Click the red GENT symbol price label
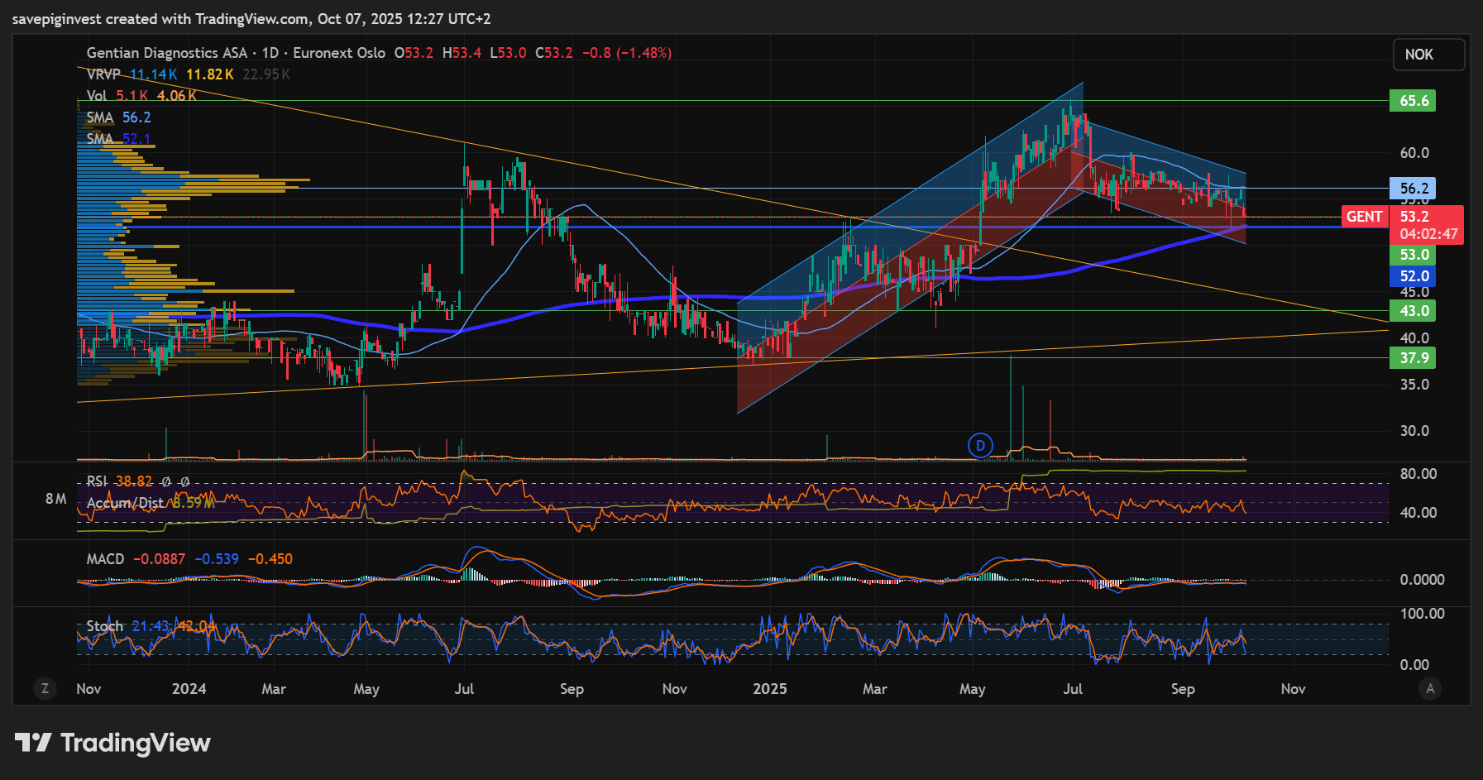The height and width of the screenshot is (780, 1483). point(1364,217)
